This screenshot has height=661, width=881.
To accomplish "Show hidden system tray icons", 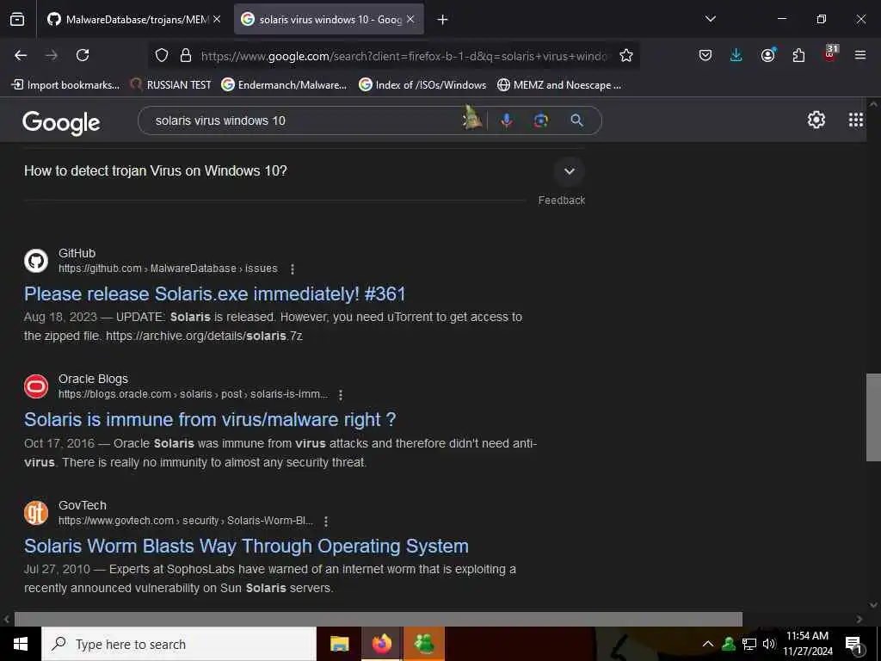I will pyautogui.click(x=708, y=644).
